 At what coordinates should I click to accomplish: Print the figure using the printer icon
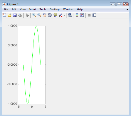pyautogui.click(x=20, y=15)
